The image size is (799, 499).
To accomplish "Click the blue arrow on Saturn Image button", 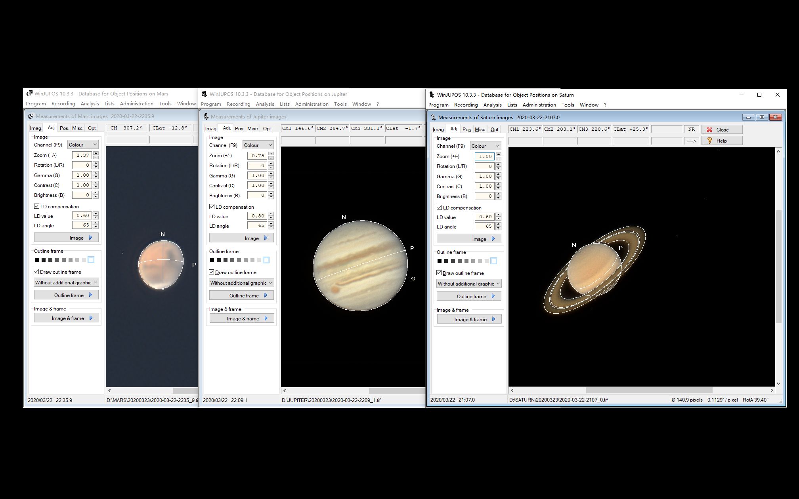I will click(x=493, y=239).
